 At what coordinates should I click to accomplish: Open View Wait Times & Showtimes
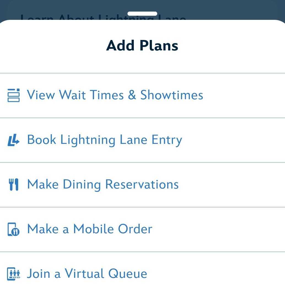(x=115, y=95)
